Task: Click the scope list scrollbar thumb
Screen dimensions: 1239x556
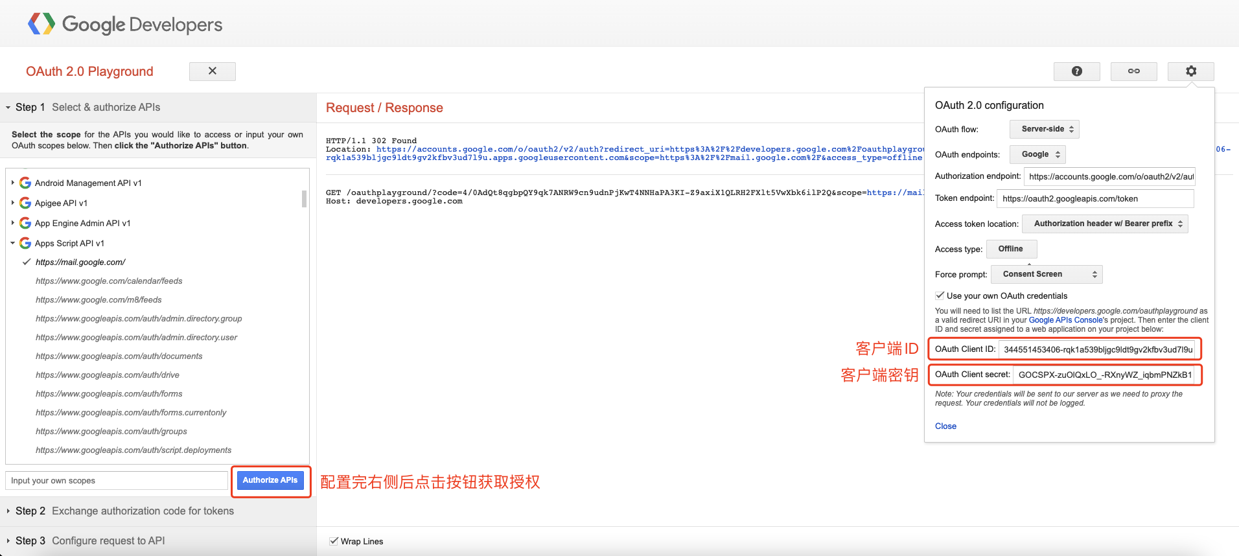Action: click(304, 198)
